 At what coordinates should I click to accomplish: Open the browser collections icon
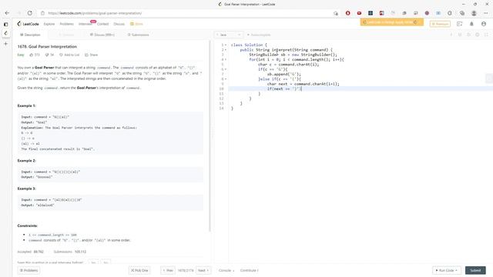462,13
